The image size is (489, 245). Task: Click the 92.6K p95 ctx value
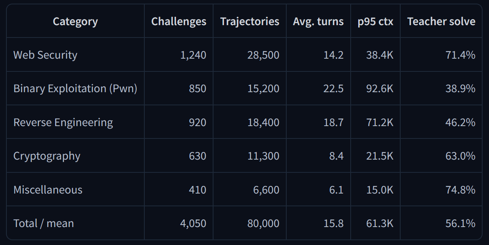380,89
